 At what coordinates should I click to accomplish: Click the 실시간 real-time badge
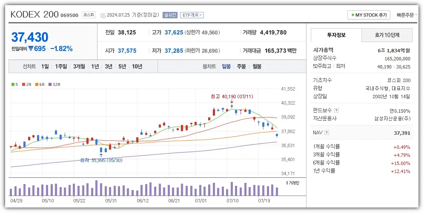click(x=170, y=15)
